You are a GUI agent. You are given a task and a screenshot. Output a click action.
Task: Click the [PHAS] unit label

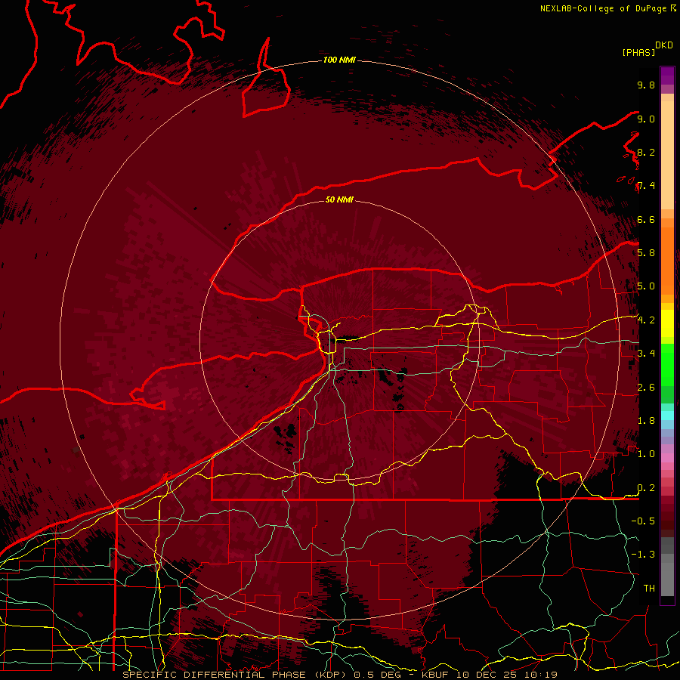coord(638,52)
